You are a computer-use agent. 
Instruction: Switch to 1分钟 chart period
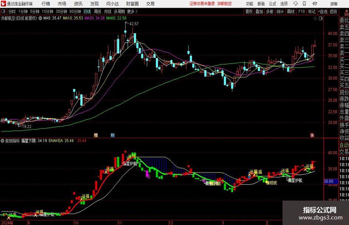click(23, 11)
